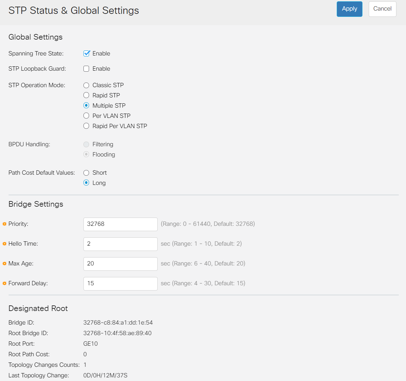The width and height of the screenshot is (406, 381).
Task: Focus the Max Age input field
Action: click(x=120, y=264)
